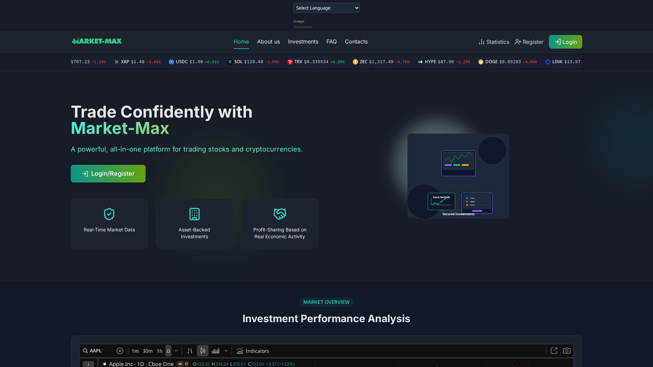
Task: Select the D daily interval
Action: click(x=168, y=351)
